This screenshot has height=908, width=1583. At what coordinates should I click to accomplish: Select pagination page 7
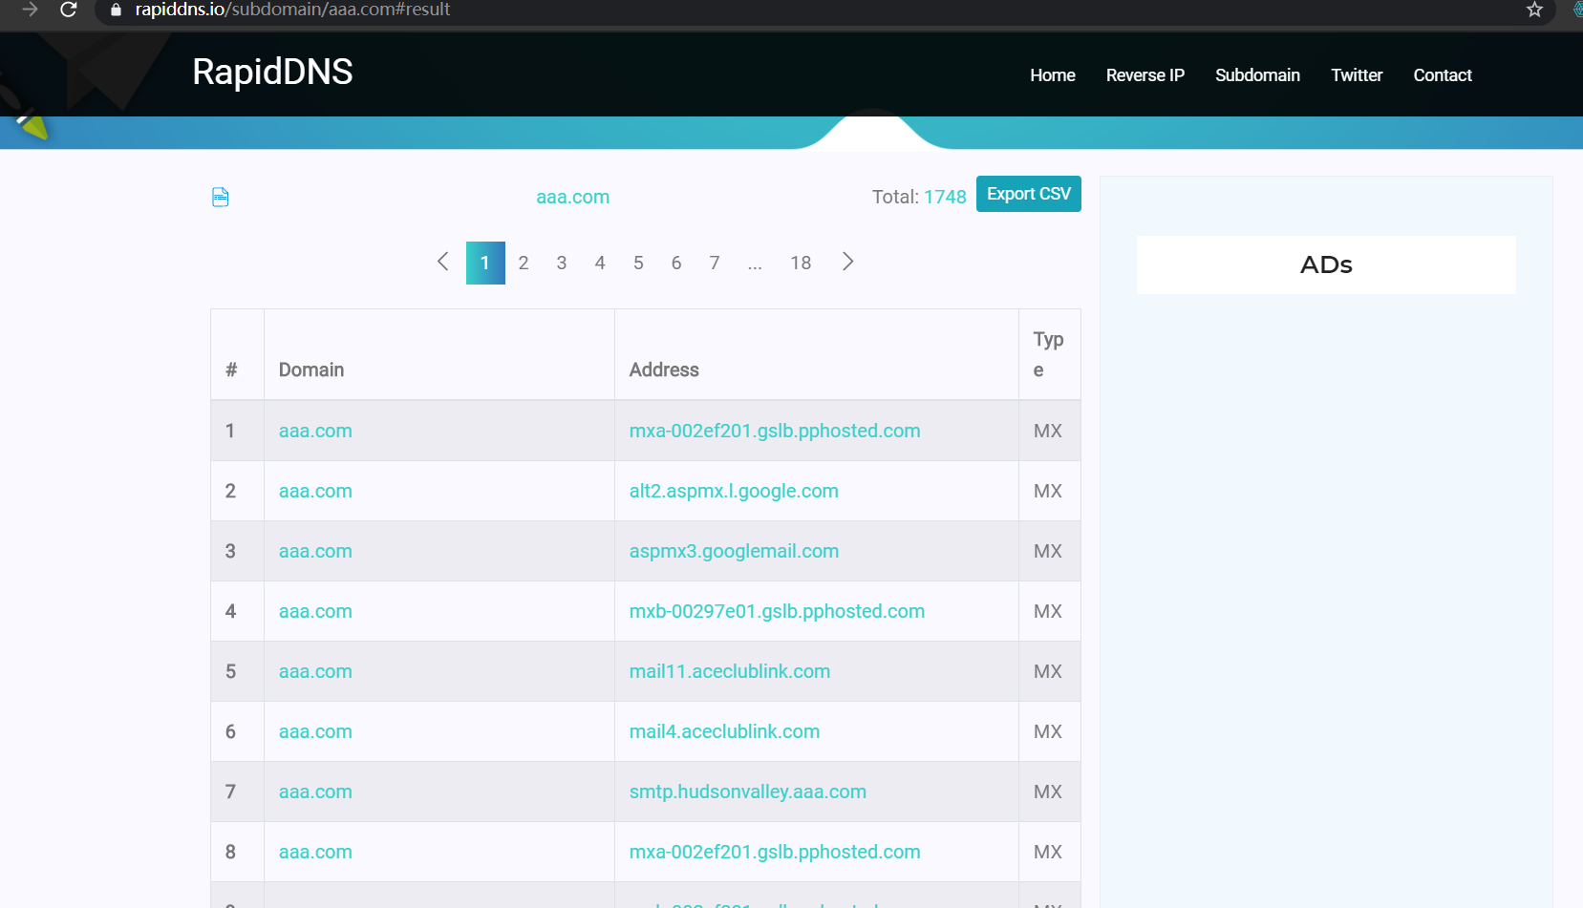(715, 263)
